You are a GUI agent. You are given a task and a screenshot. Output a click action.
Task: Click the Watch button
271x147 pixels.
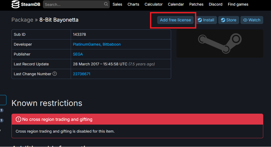[252, 20]
